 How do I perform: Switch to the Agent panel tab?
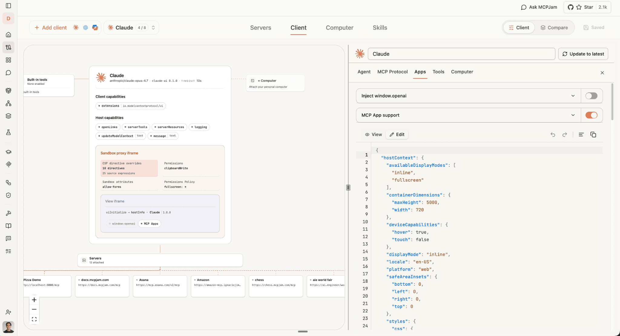[x=364, y=72]
